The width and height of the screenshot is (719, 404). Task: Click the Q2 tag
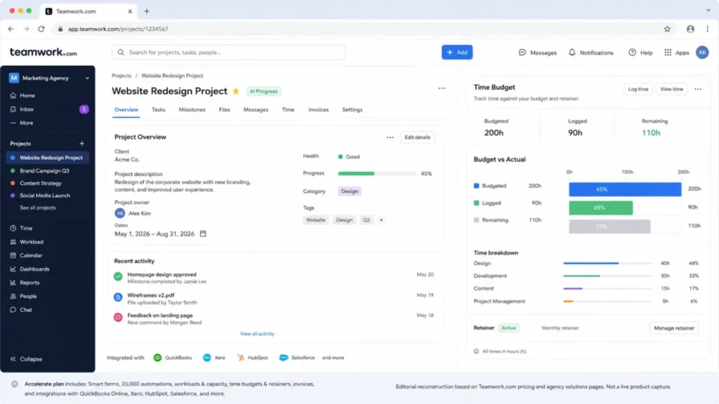tap(367, 220)
